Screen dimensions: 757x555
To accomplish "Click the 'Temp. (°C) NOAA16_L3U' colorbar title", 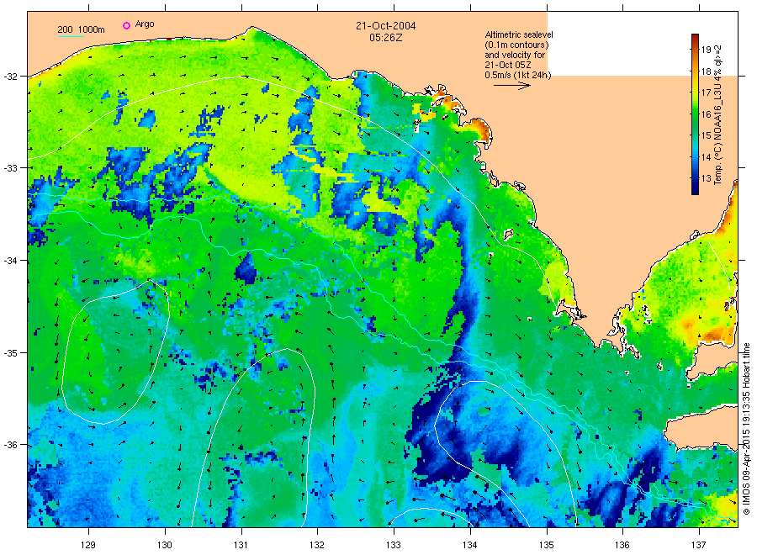I will pyautogui.click(x=718, y=114).
